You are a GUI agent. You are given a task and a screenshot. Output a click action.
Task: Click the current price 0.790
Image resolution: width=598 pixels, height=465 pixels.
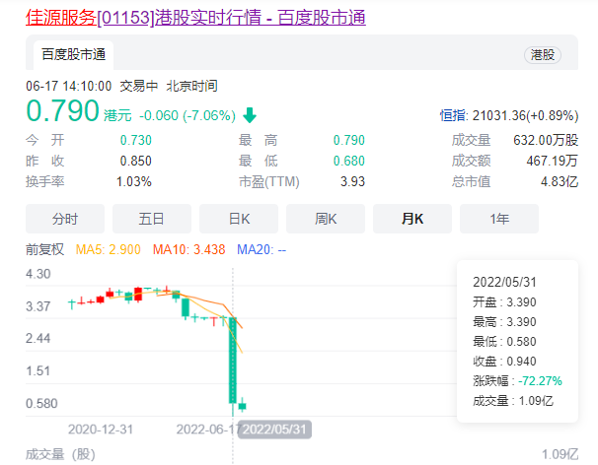[62, 110]
